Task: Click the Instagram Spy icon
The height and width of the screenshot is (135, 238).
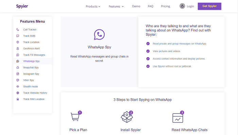Action: (18, 74)
